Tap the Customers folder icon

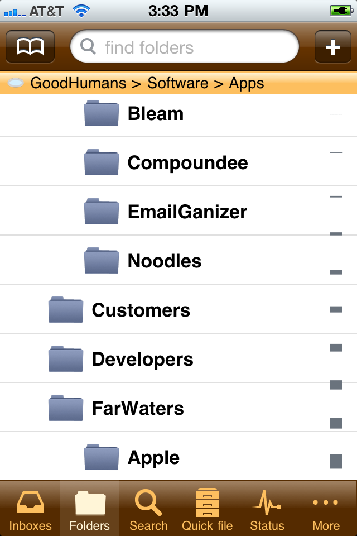coord(66,310)
